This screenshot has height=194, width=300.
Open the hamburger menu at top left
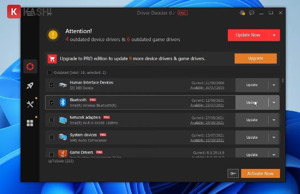point(30,13)
